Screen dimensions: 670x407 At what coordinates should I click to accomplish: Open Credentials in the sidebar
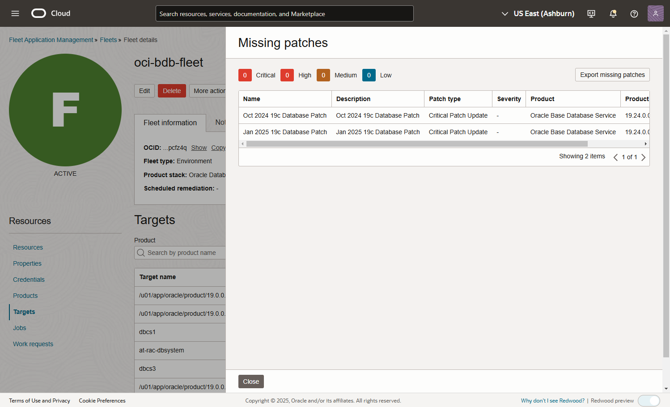[x=29, y=280]
